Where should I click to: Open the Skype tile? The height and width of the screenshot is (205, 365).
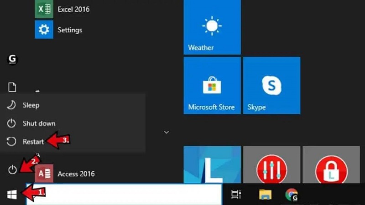coord(271,86)
